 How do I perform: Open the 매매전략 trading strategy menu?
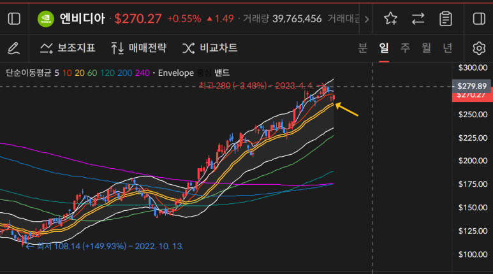pyautogui.click(x=138, y=48)
